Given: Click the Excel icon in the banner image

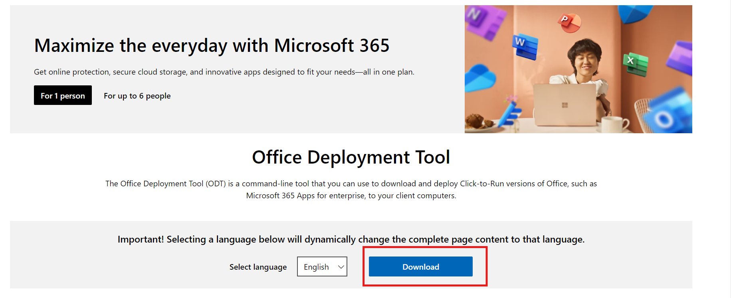Looking at the screenshot, I should 635,64.
